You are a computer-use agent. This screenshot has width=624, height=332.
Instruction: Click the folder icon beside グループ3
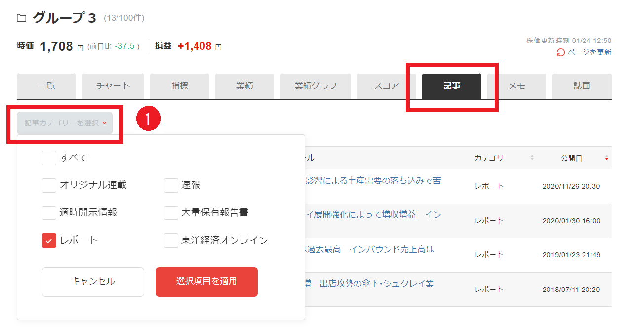coord(21,18)
